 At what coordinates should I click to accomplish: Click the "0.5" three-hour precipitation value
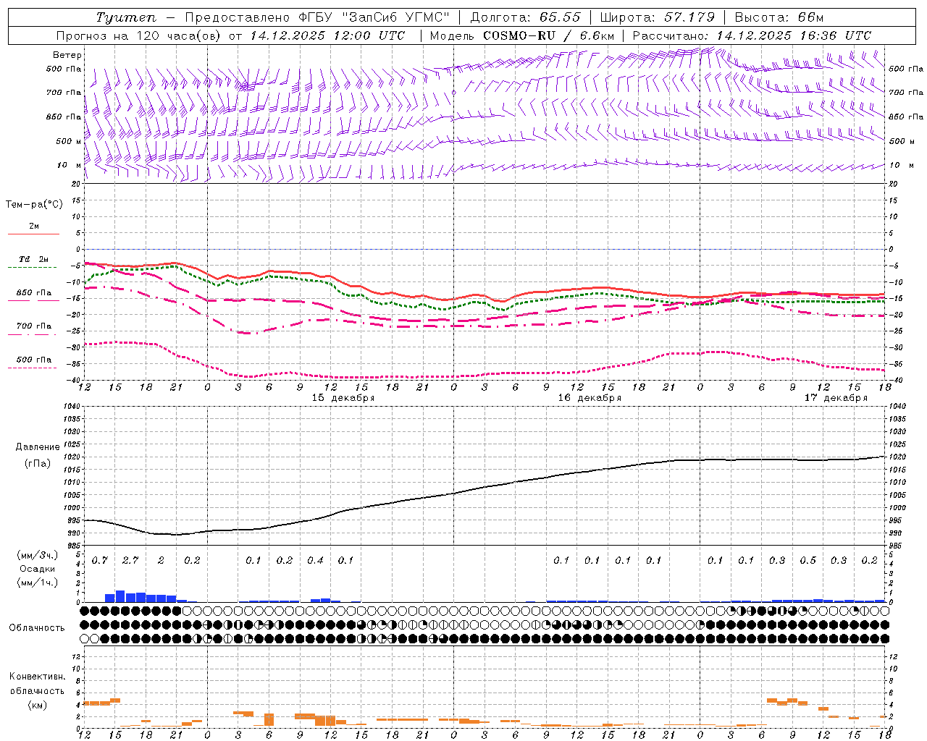(x=808, y=561)
